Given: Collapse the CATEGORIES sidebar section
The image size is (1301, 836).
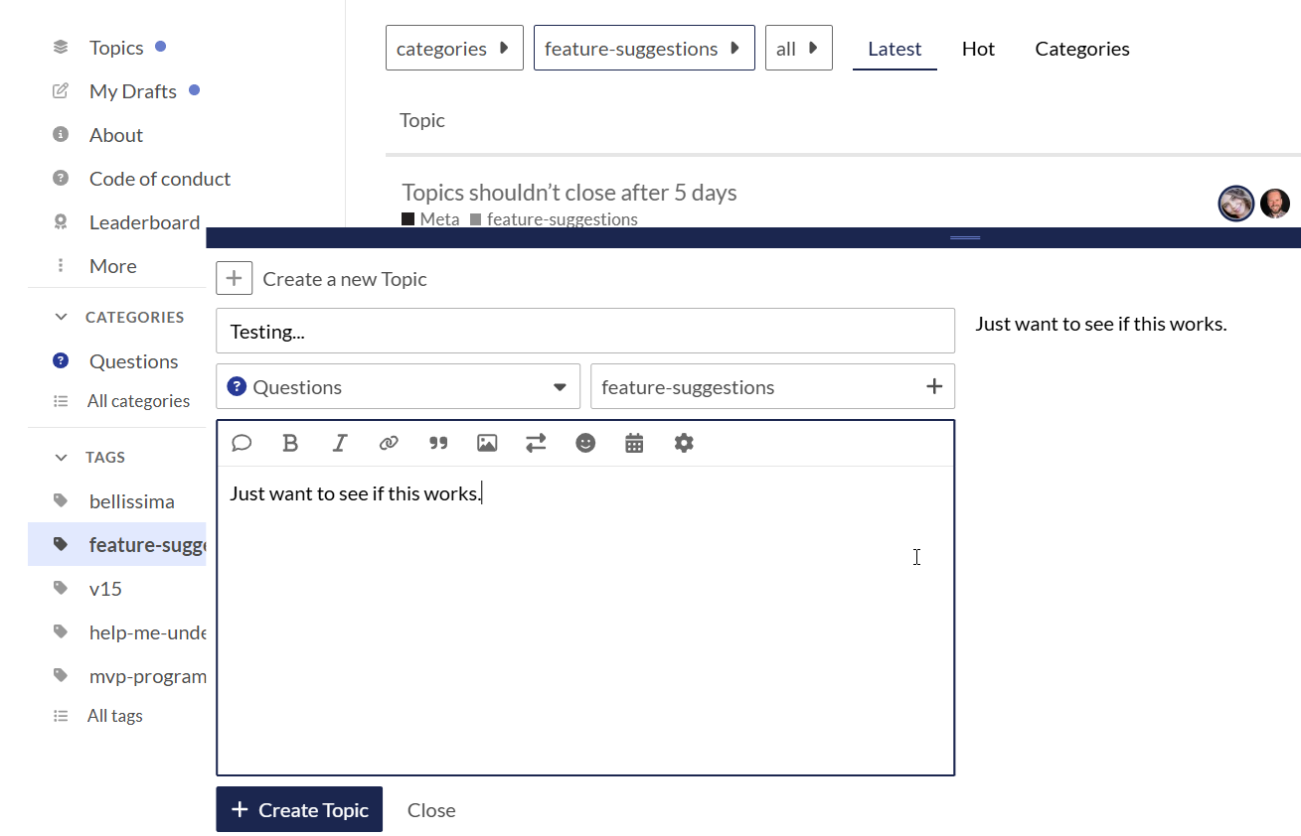Looking at the screenshot, I should click(x=61, y=317).
